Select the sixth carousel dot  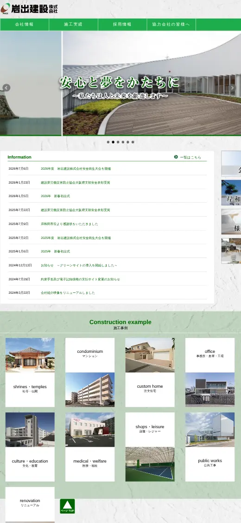point(133,142)
